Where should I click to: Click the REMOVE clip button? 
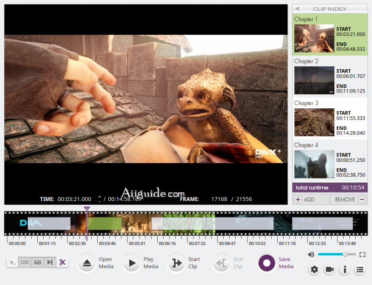(x=349, y=199)
